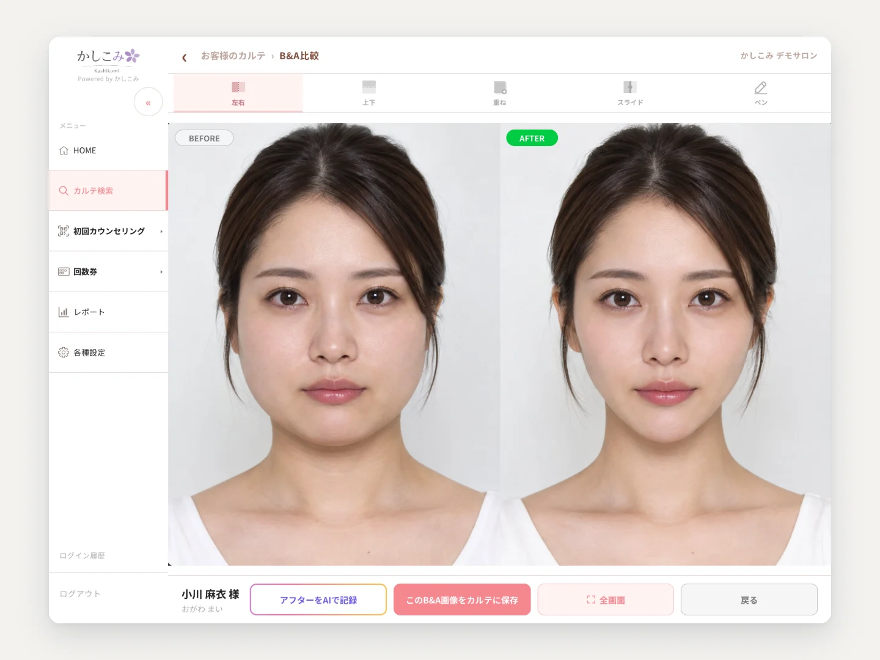Click このB&A画像をカルテに保存 button
Screen dimensions: 880x660
[462, 599]
